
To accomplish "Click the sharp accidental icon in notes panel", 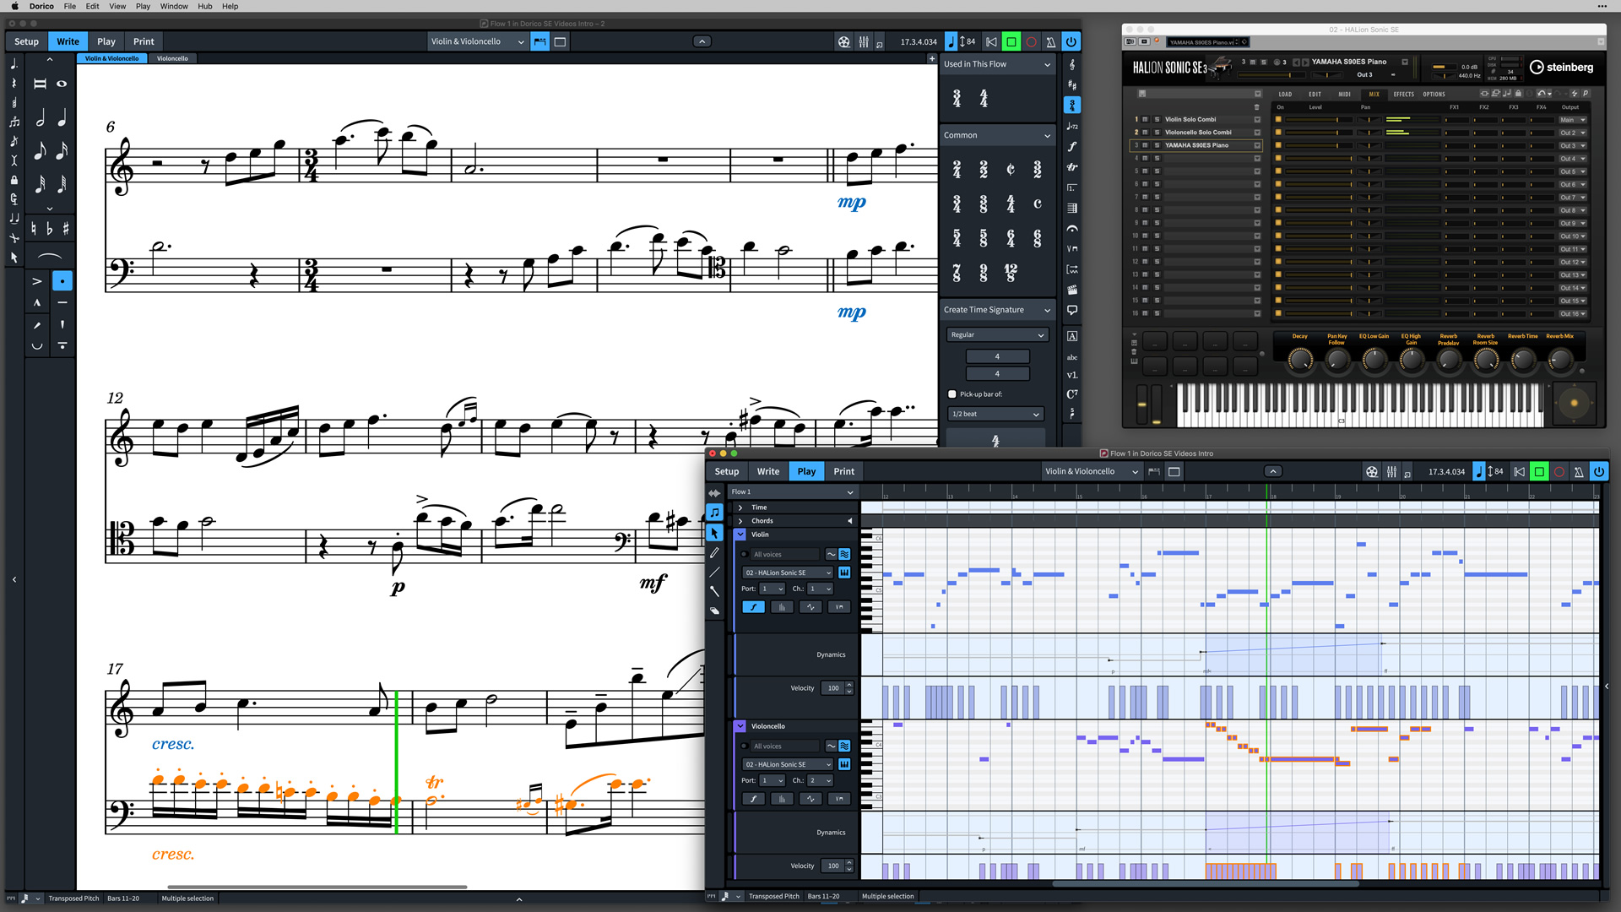I will [x=66, y=229].
